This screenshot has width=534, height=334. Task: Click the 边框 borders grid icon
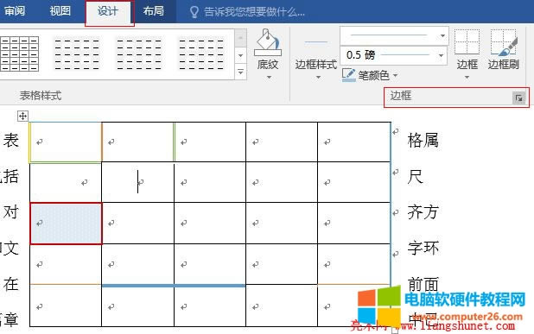pyautogui.click(x=467, y=42)
